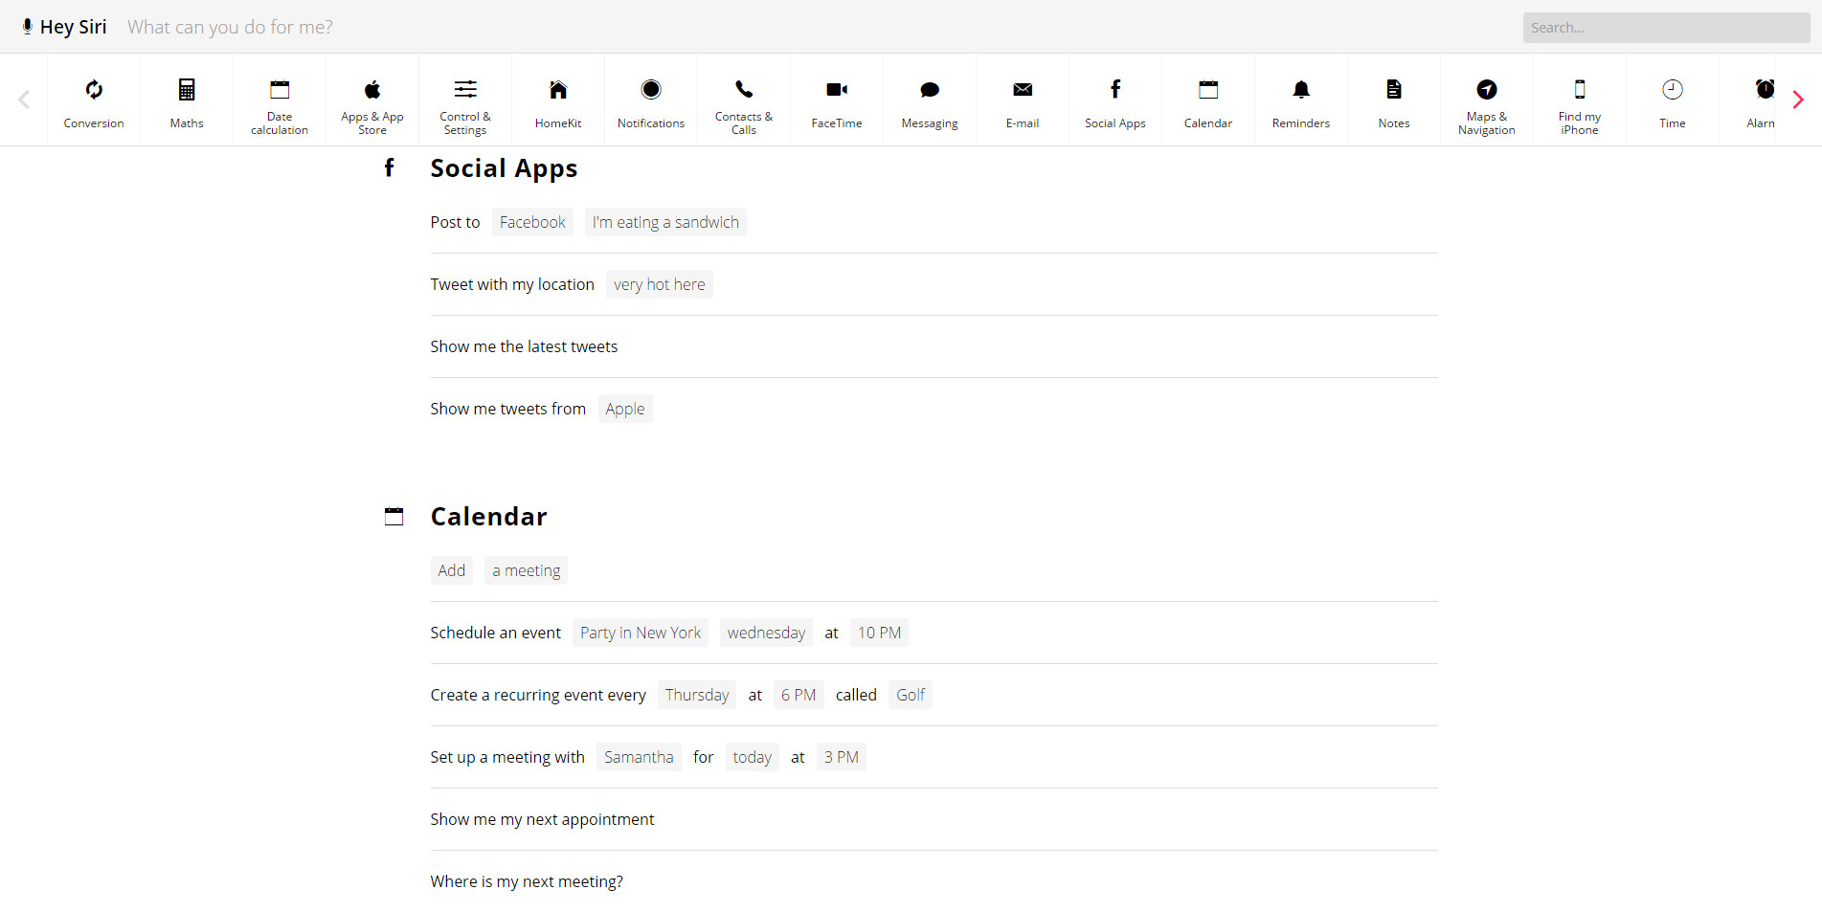Open the Notifications category
1822x912 pixels.
pyautogui.click(x=651, y=100)
